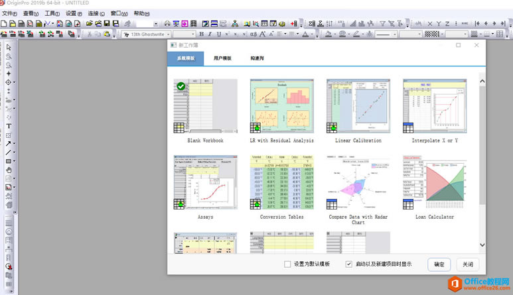
Task: Select the Rectangle drawing tool
Action: click(8, 161)
